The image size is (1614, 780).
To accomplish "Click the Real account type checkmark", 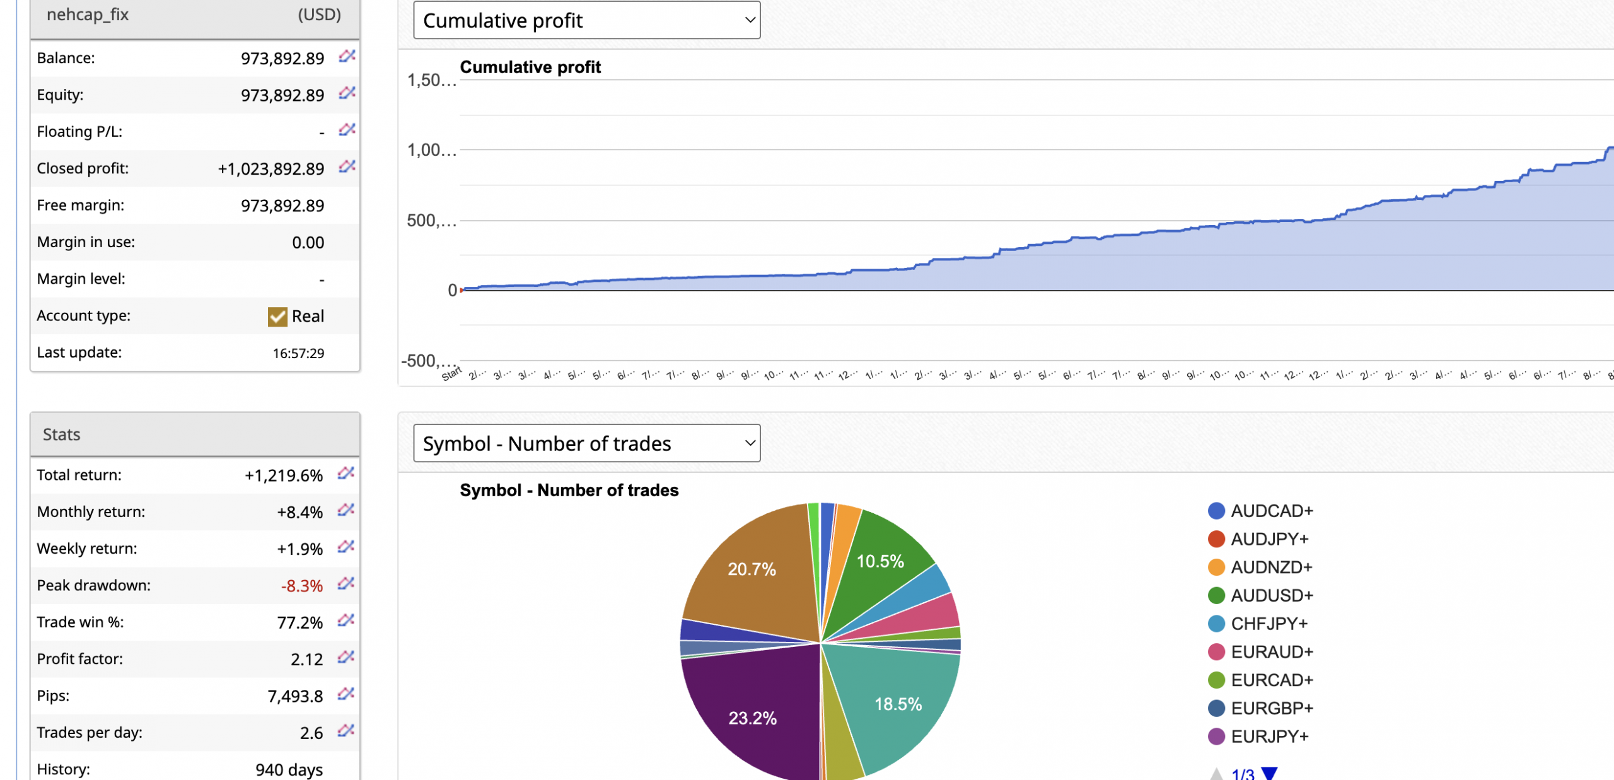I will [277, 317].
